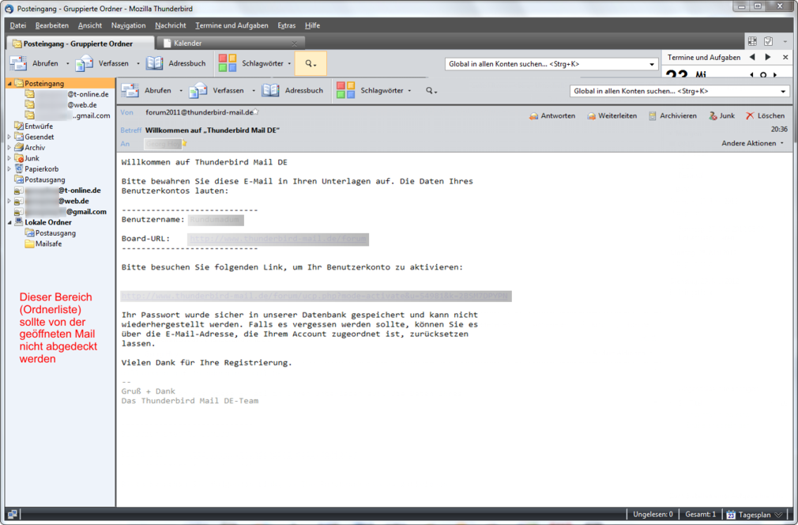798x525 pixels.
Task: Click the Tagesplan label in the status bar
Action: coord(755,515)
